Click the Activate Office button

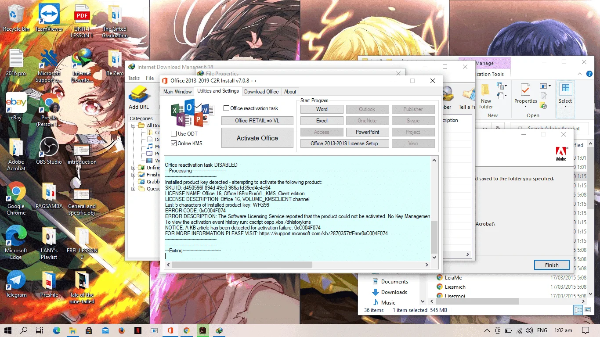(x=257, y=138)
